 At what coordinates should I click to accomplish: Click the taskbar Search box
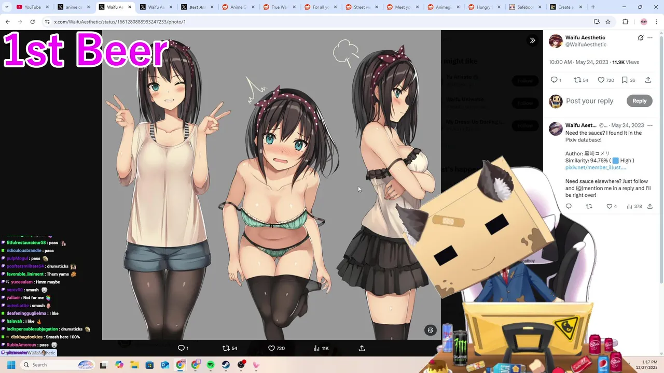pyautogui.click(x=58, y=365)
